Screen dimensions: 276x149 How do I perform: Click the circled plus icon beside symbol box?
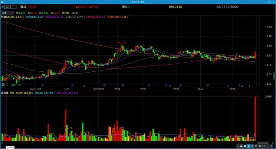[x=3, y=7]
